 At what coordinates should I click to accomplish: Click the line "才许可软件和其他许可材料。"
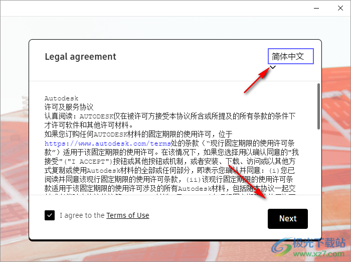[x=89, y=125]
